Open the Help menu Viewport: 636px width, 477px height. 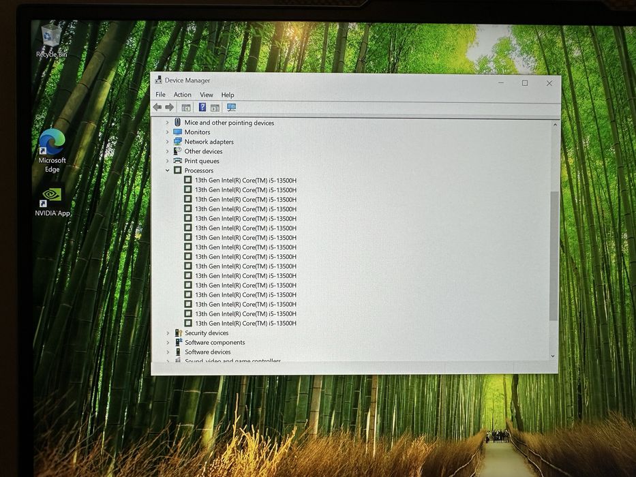pyautogui.click(x=228, y=95)
